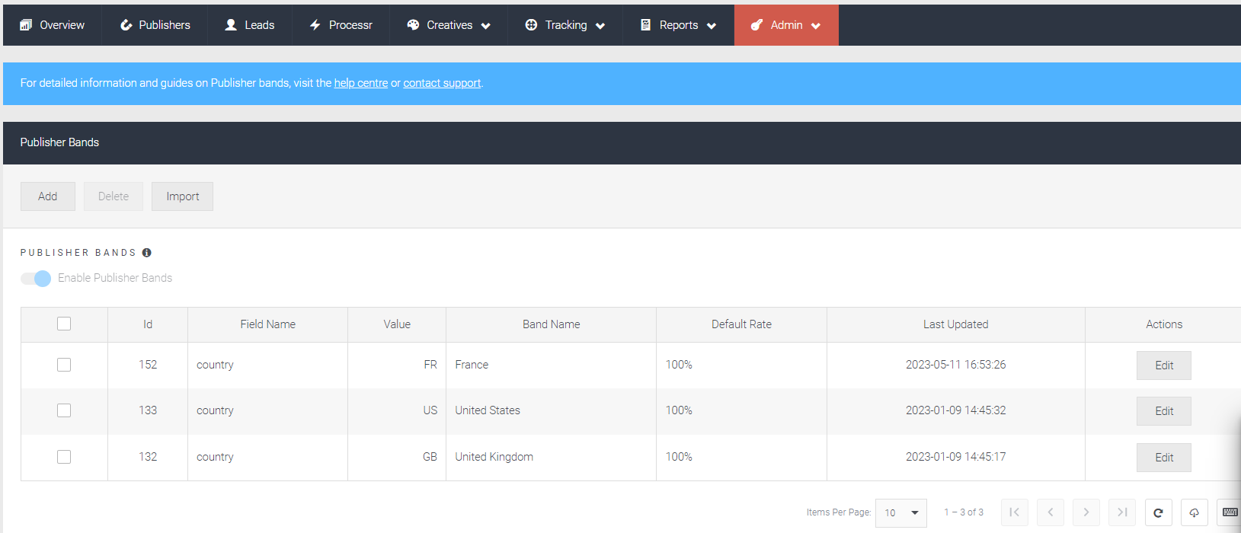Image resolution: width=1241 pixels, height=533 pixels.
Task: Go to last page of results
Action: coord(1122,512)
